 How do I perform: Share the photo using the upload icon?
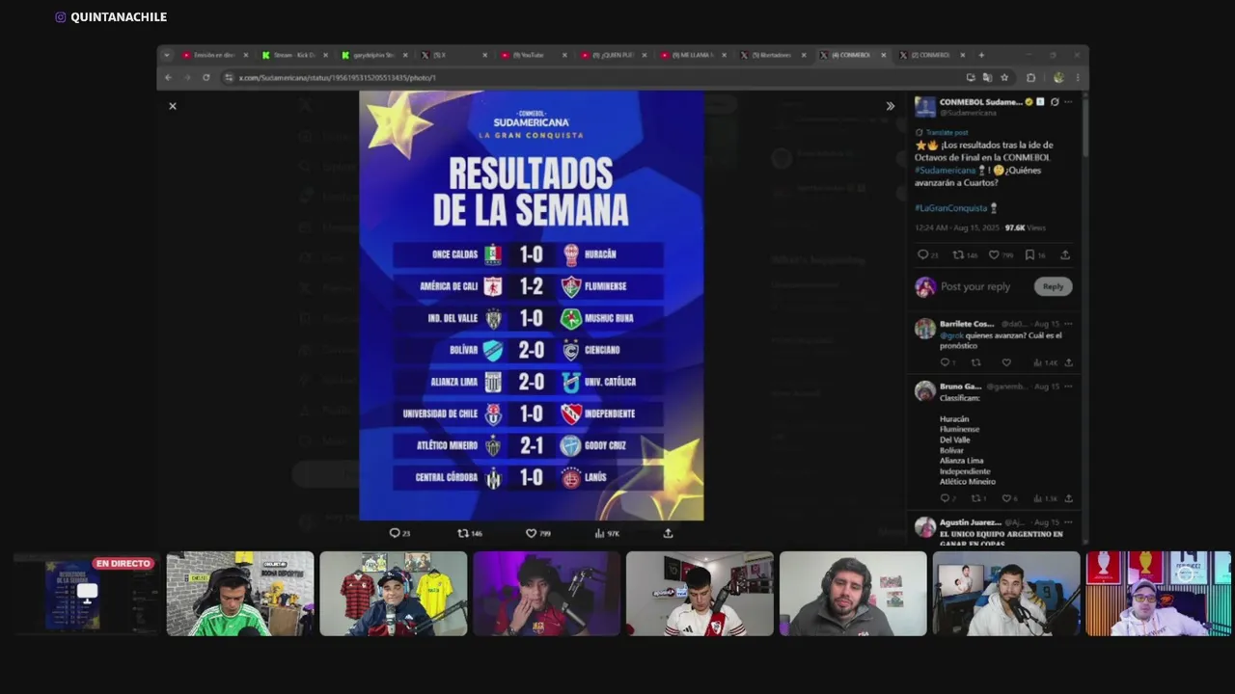point(668,533)
